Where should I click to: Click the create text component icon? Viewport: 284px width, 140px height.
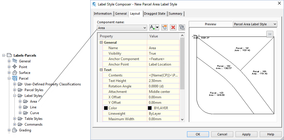click(x=152, y=27)
